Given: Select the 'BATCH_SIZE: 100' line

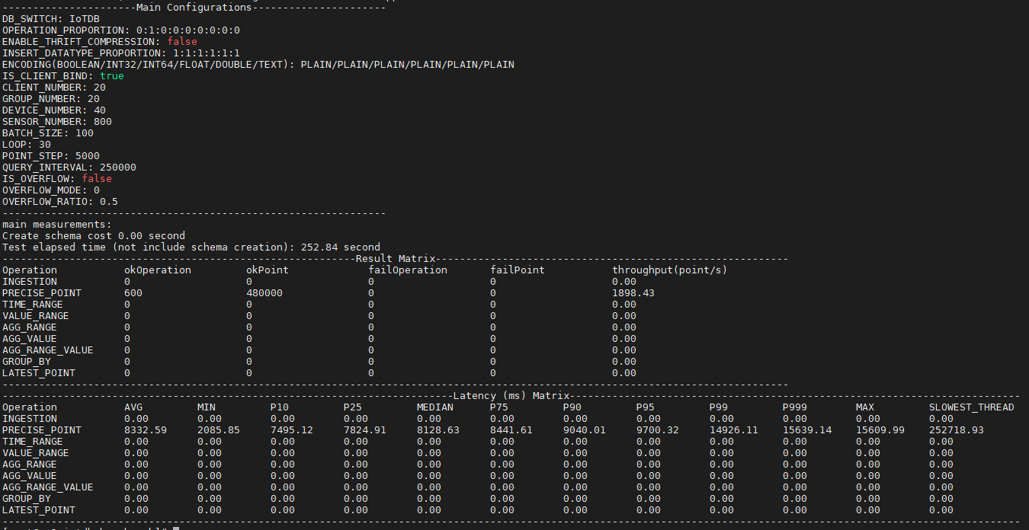Looking at the screenshot, I should click(x=48, y=133).
